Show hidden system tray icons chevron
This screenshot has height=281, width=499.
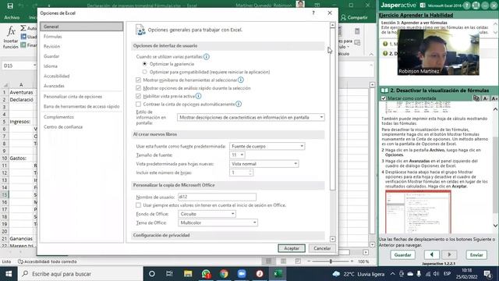click(392, 274)
